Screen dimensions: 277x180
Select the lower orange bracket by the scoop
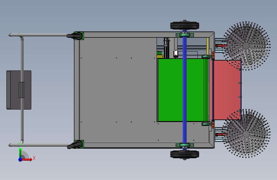pos(213,124)
